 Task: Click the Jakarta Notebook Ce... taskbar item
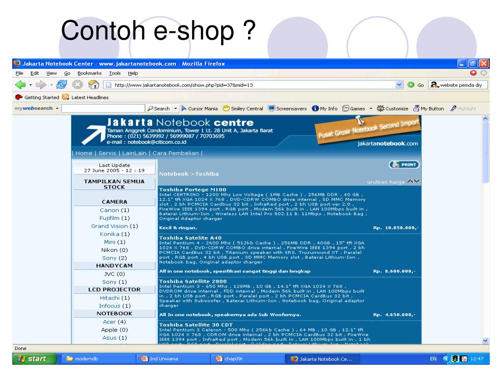click(x=324, y=359)
